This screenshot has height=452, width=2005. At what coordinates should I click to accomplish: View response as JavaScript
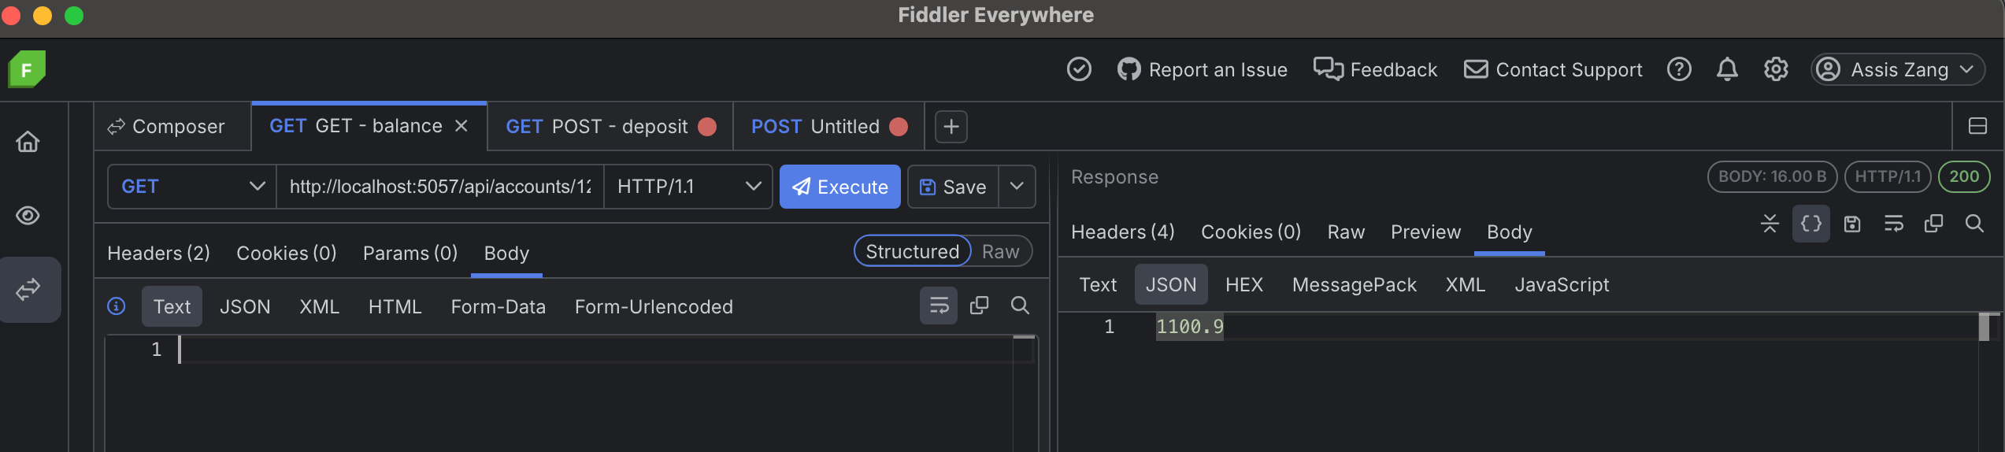1562,284
